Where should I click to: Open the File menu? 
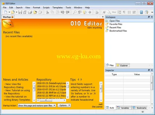pos(5,8)
